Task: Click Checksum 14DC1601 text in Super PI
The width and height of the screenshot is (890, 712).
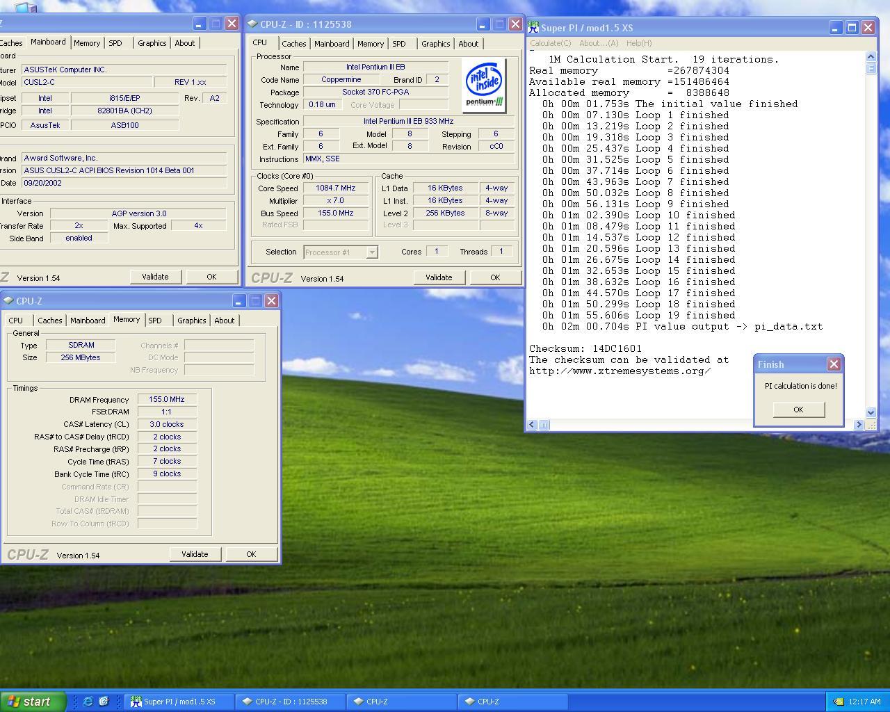Action: (x=585, y=348)
